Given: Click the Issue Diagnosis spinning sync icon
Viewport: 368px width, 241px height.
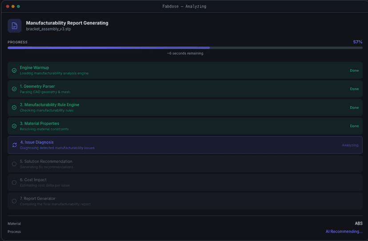Looking at the screenshot, I should click(x=15, y=145).
